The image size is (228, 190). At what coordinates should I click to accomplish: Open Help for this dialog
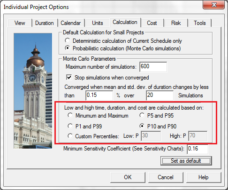pyautogui.click(x=204, y=177)
